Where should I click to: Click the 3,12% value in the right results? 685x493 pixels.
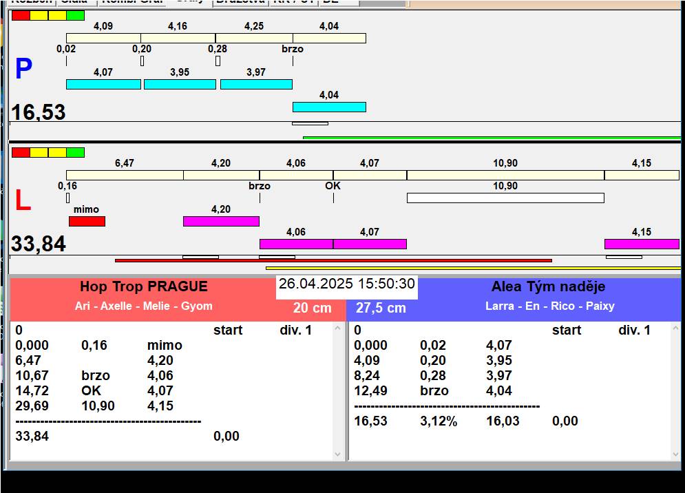tap(439, 421)
